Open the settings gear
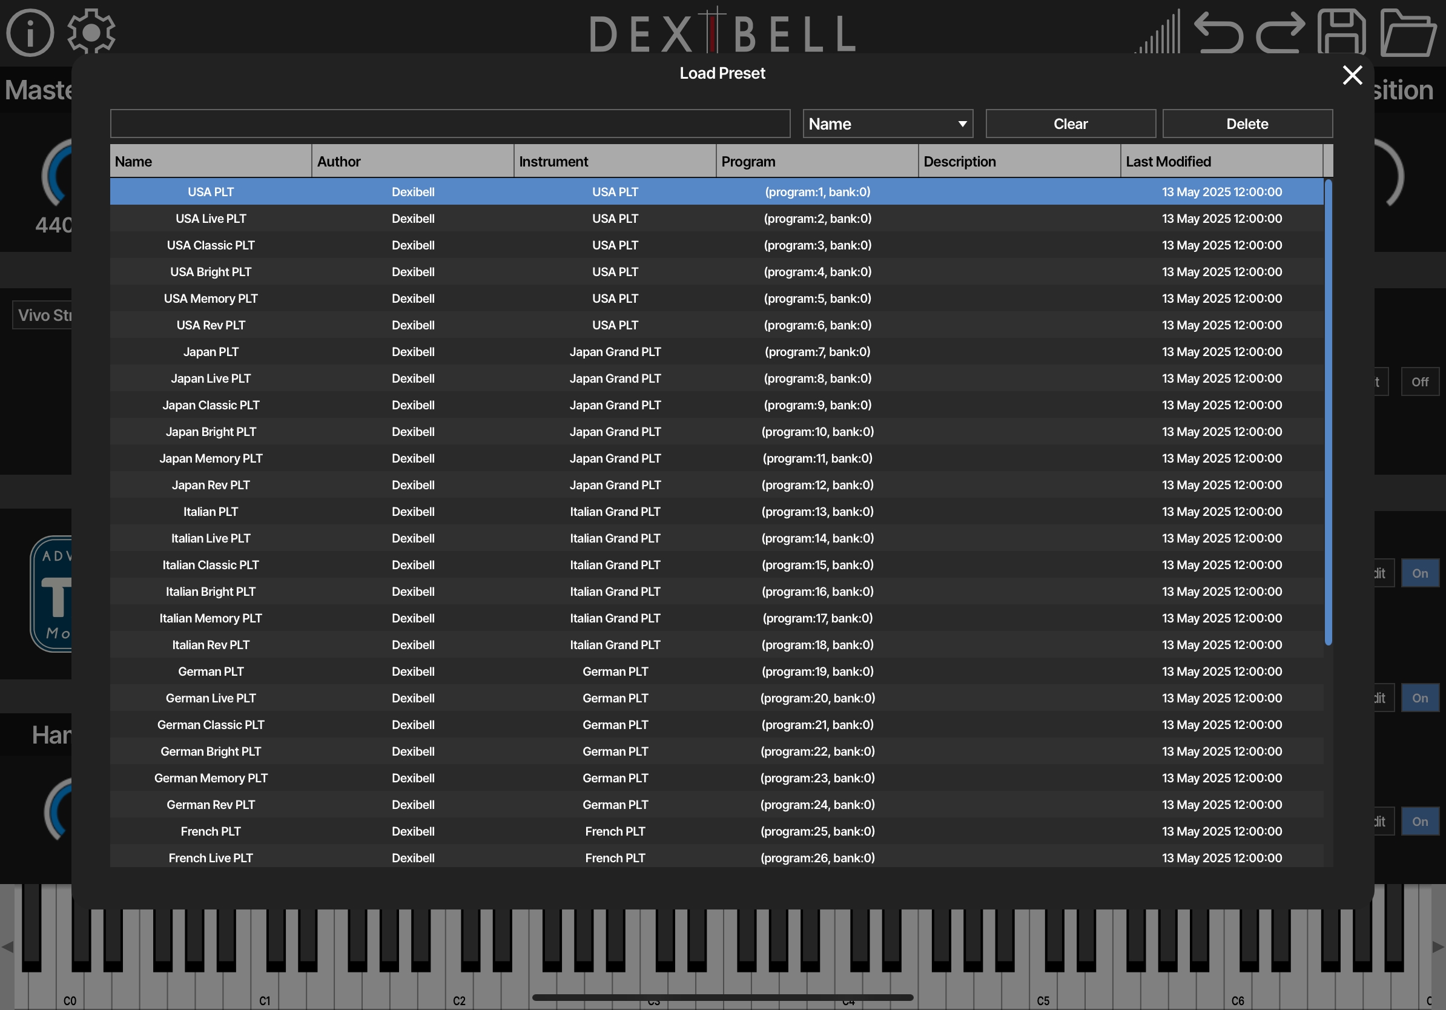The height and width of the screenshot is (1010, 1446). tap(91, 31)
